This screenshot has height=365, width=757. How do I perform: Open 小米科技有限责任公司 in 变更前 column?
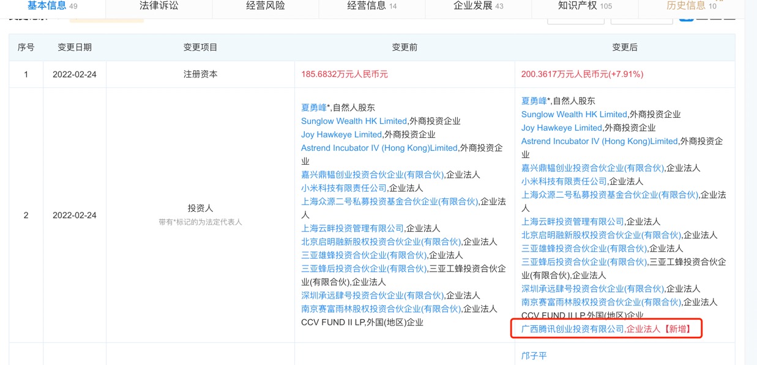tap(344, 188)
